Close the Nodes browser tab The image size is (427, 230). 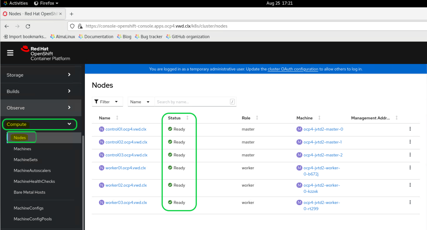coord(61,14)
